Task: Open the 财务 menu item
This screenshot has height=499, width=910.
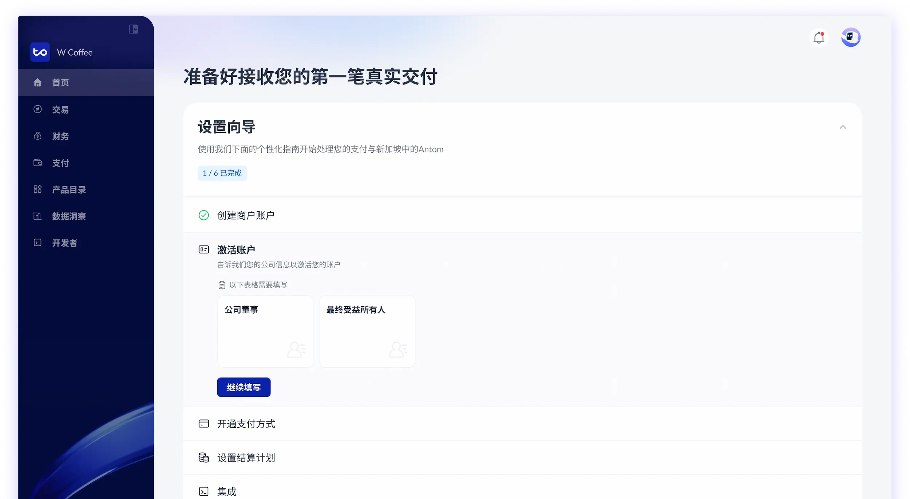Action: pos(86,136)
